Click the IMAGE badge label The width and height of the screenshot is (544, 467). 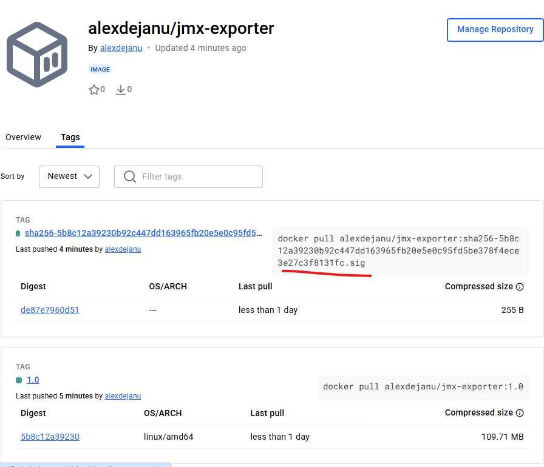(x=100, y=70)
